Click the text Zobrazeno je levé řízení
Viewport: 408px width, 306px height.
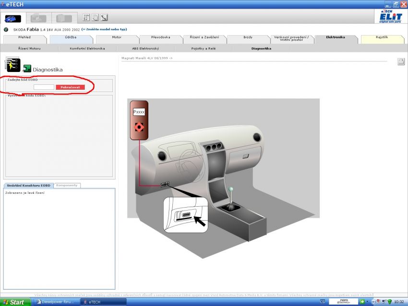pyautogui.click(x=24, y=193)
